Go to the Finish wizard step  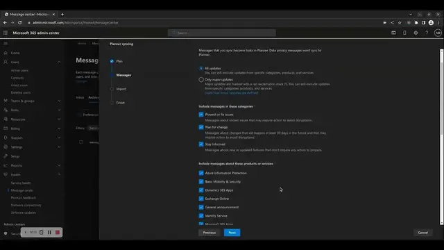click(120, 103)
